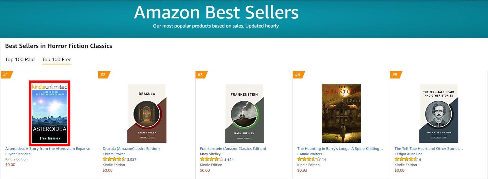Click The Tell-Tale Heart and Other Stories link
Viewport: 488px width, 179px height.
[x=428, y=149]
